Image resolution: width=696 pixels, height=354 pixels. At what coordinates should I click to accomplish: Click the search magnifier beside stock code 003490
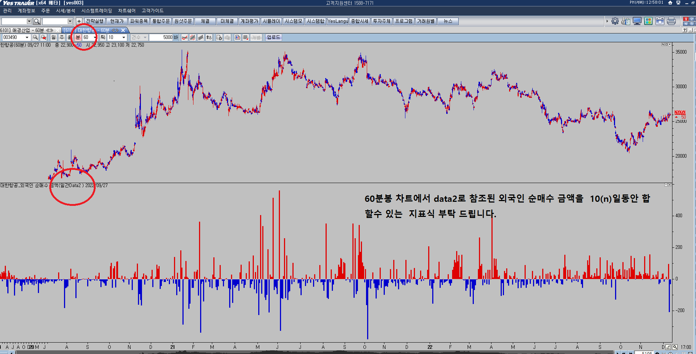pos(35,37)
